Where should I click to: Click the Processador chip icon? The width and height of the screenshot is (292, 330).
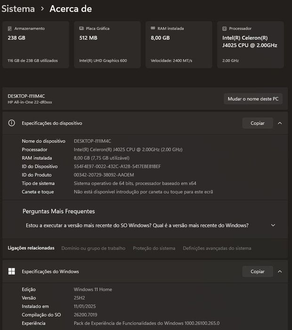coord(225,29)
